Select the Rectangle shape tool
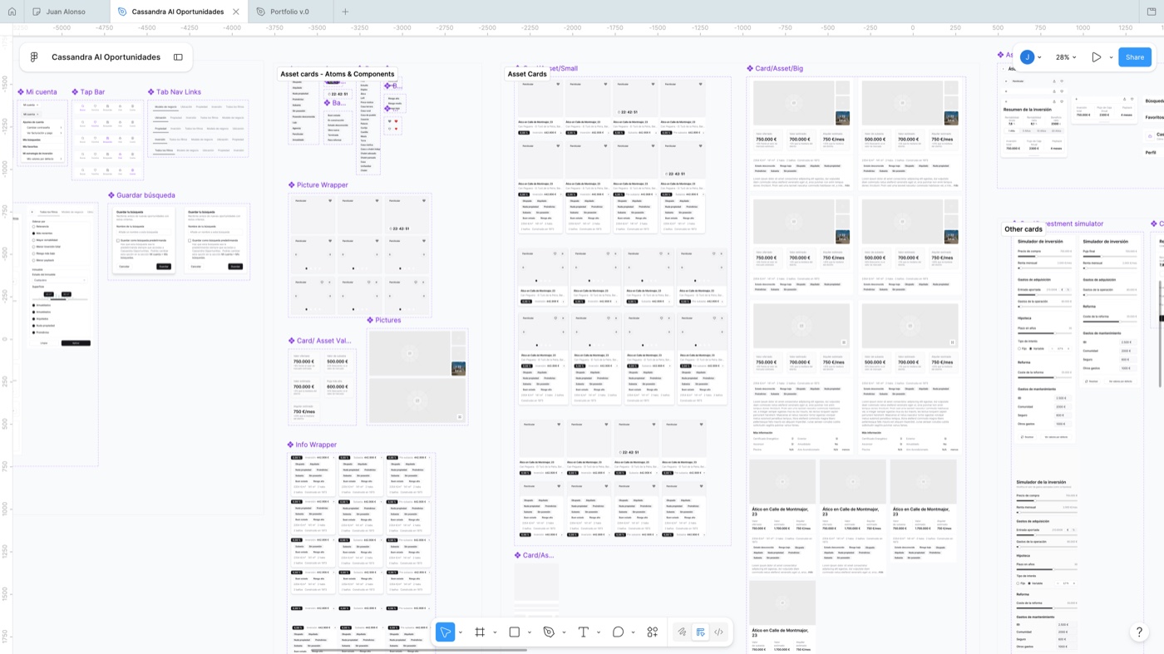This screenshot has width=1164, height=654. [515, 632]
